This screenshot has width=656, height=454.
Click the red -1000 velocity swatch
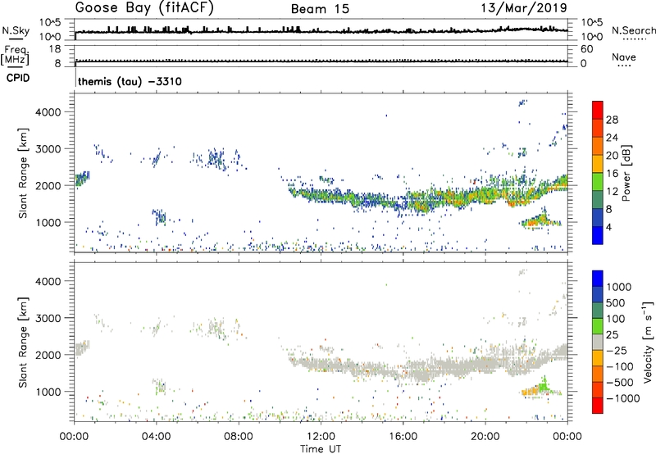point(598,406)
